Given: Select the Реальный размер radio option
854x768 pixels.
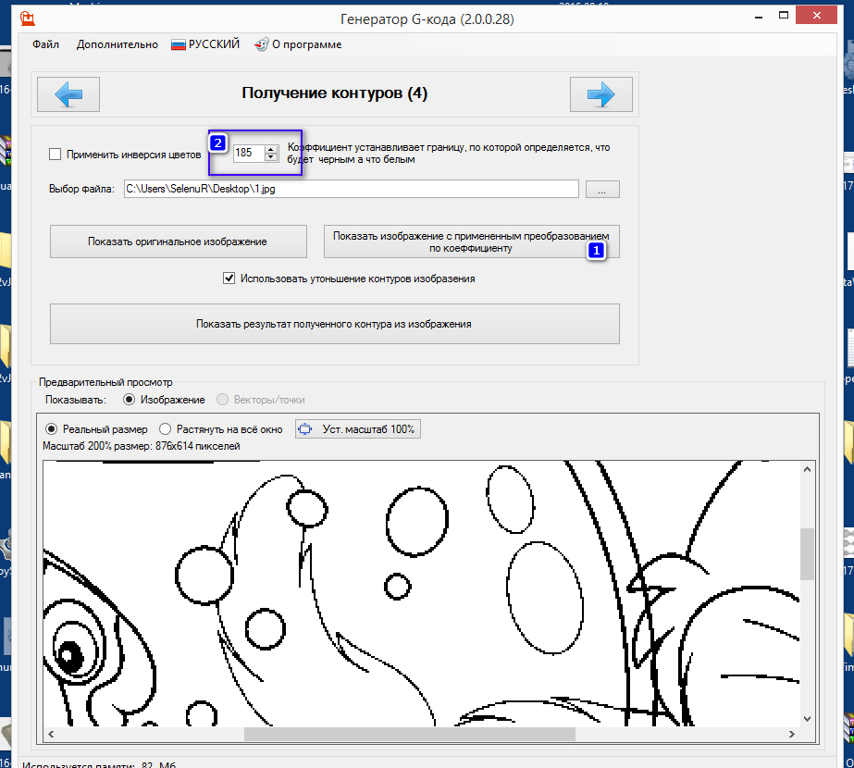Looking at the screenshot, I should tap(51, 429).
